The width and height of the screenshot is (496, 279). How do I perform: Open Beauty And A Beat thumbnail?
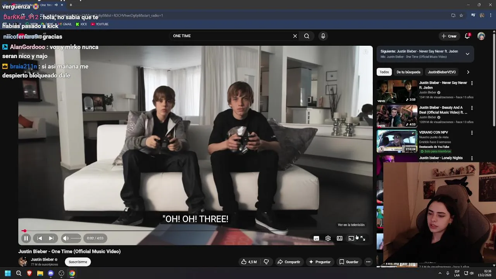(x=397, y=116)
